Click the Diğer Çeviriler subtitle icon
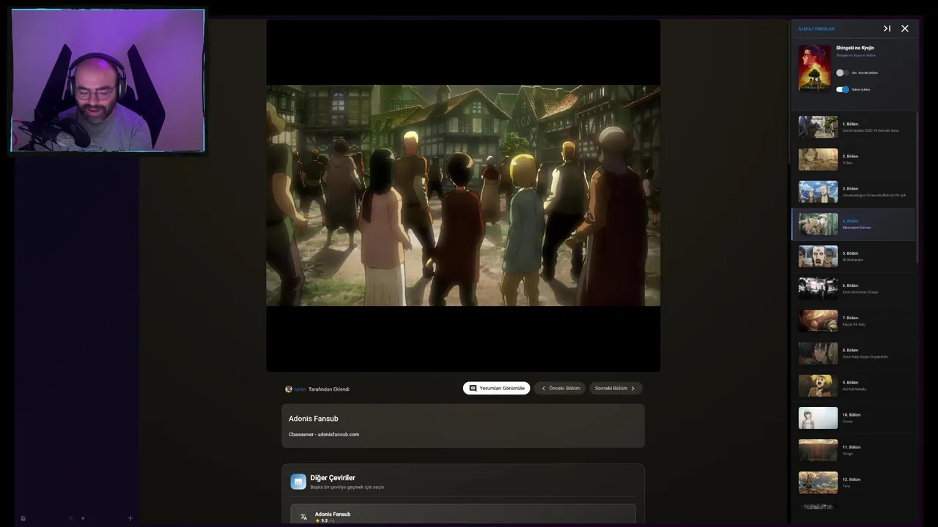 click(298, 482)
